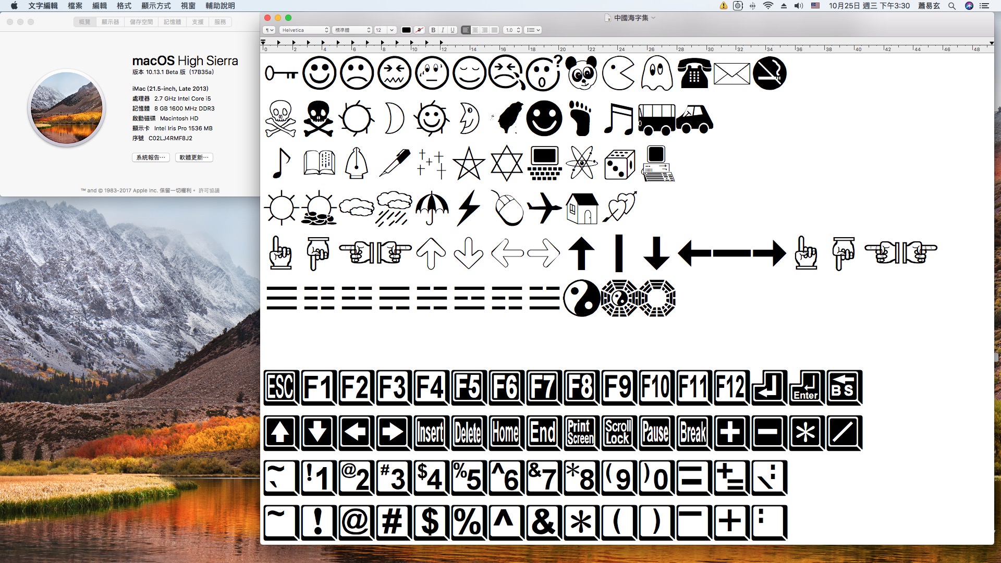Open the volume control in the menu bar
1001x563 pixels.
click(x=798, y=6)
